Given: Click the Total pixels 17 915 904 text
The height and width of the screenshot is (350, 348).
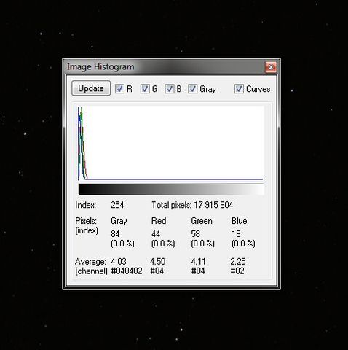Looking at the screenshot, I should (192, 205).
